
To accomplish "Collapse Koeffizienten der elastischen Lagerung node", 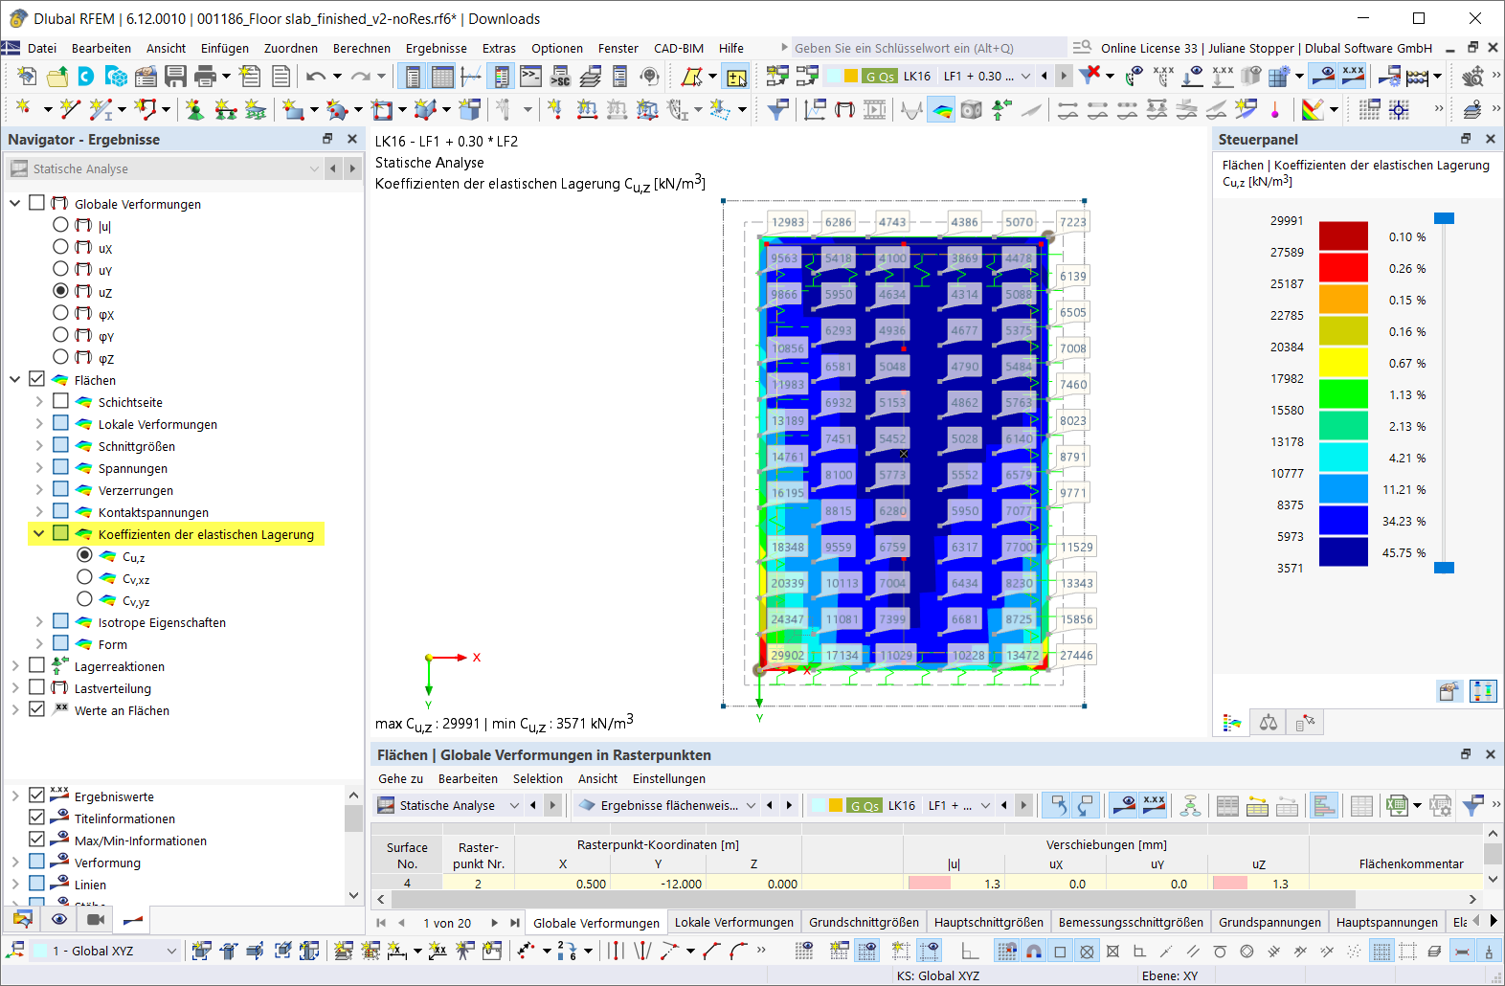I will (39, 534).
